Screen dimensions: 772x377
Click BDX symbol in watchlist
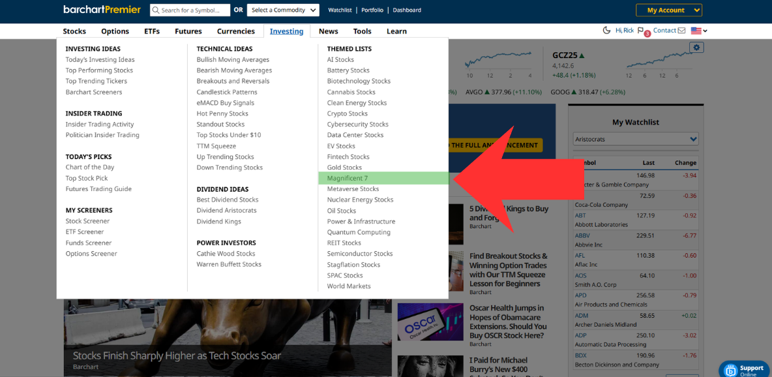pyautogui.click(x=581, y=355)
